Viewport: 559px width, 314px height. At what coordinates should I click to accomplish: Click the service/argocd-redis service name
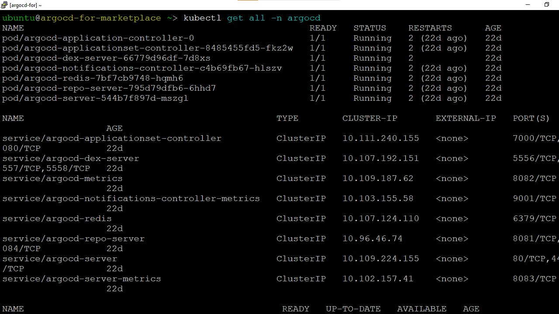[x=57, y=218]
